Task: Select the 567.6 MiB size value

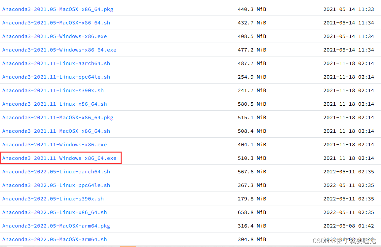Action: (x=252, y=172)
